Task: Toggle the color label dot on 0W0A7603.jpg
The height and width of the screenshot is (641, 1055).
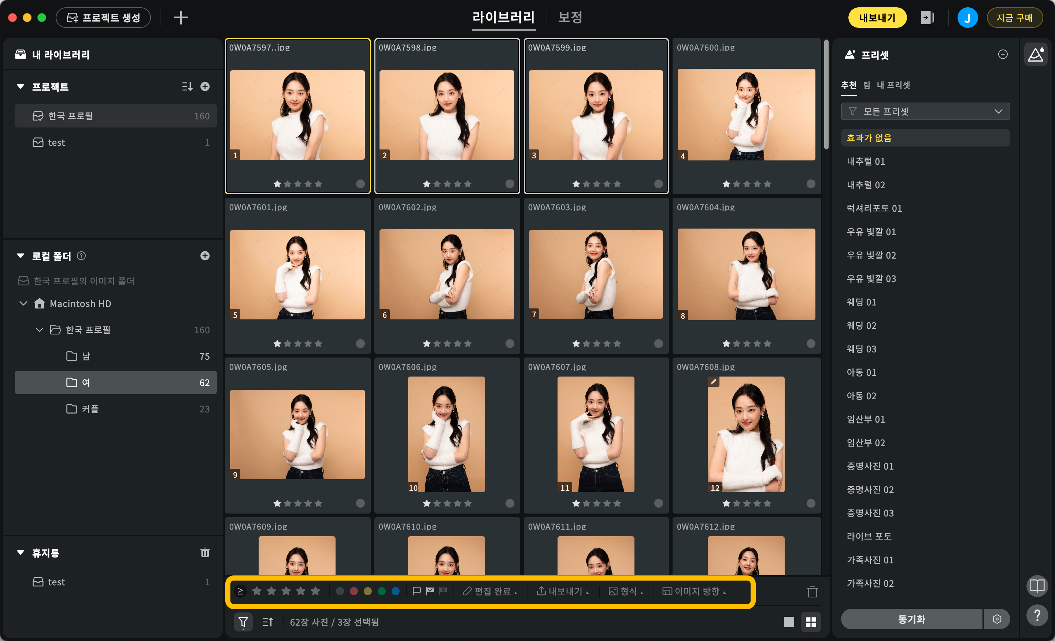Action: coord(659,344)
